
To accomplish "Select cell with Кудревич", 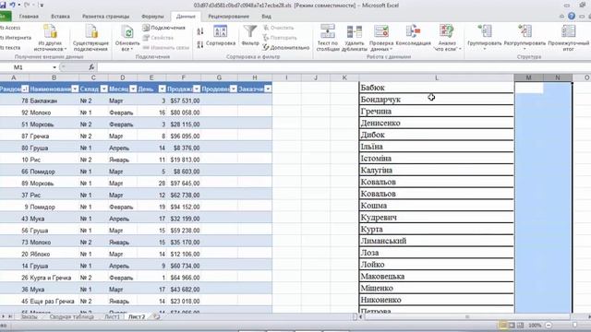I will coord(437,218).
